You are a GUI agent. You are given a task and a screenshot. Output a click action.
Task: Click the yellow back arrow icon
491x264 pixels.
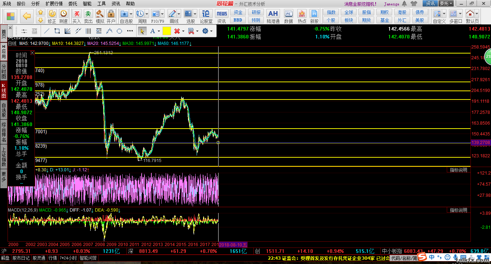point(27,16)
